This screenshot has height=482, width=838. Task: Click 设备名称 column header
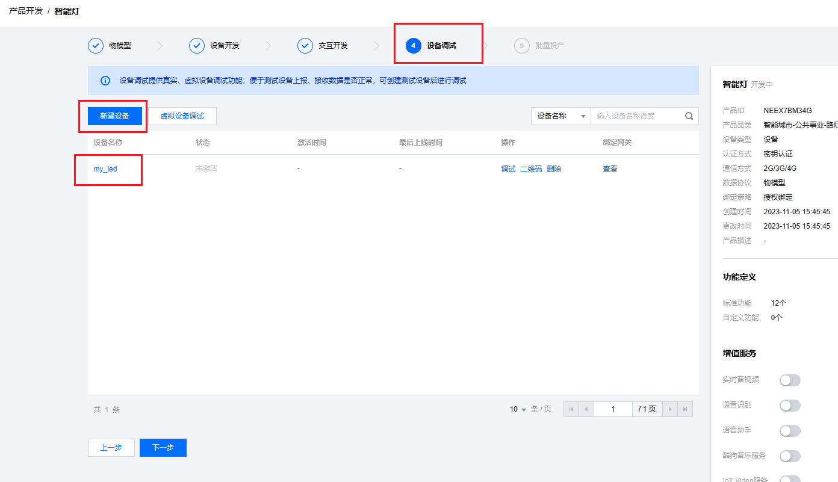pyautogui.click(x=108, y=143)
